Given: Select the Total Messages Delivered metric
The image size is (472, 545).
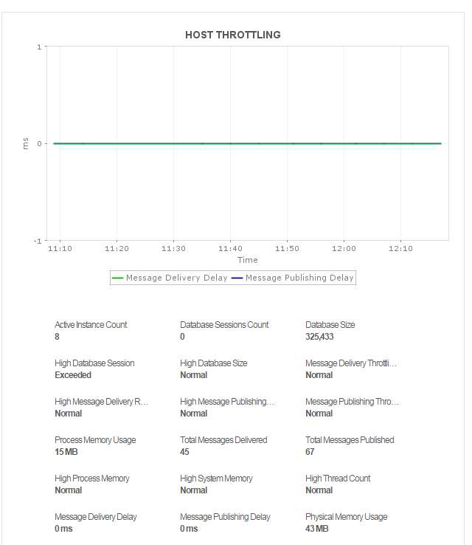Looking at the screenshot, I should tap(223, 440).
